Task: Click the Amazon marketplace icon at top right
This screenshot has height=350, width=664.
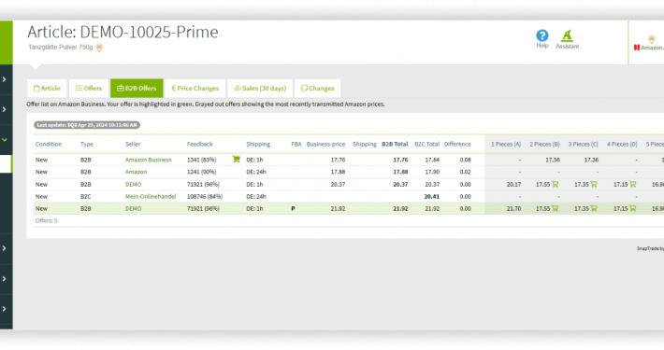Action: point(649,43)
